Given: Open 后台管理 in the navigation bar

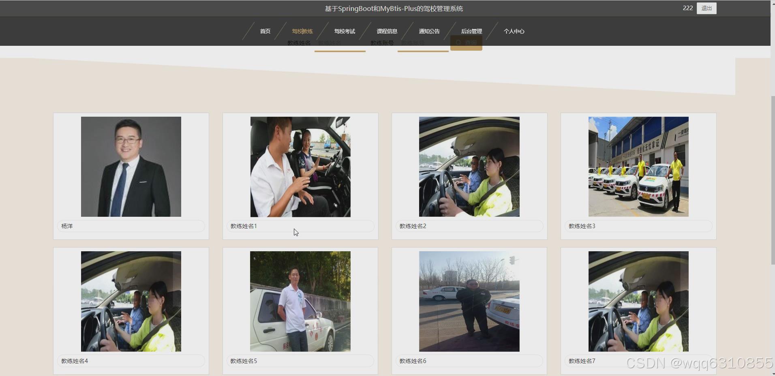Looking at the screenshot, I should (472, 31).
